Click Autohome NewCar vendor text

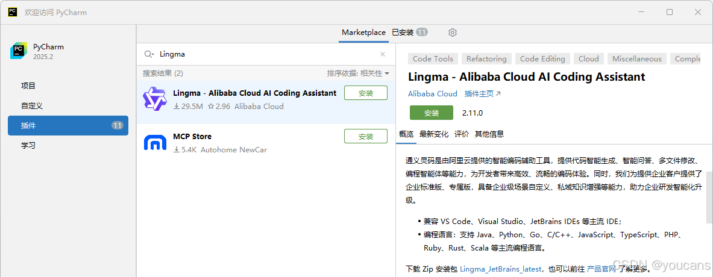coord(234,149)
